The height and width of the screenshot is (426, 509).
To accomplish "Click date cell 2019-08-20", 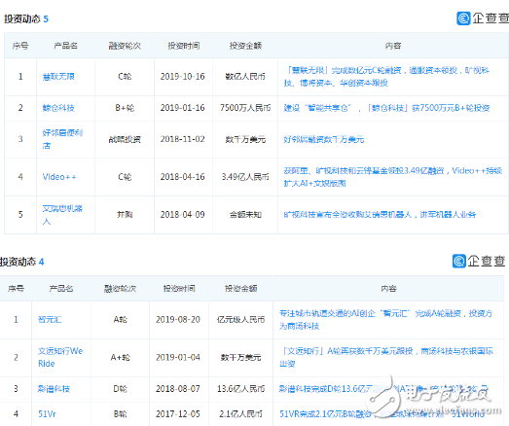I will click(178, 320).
